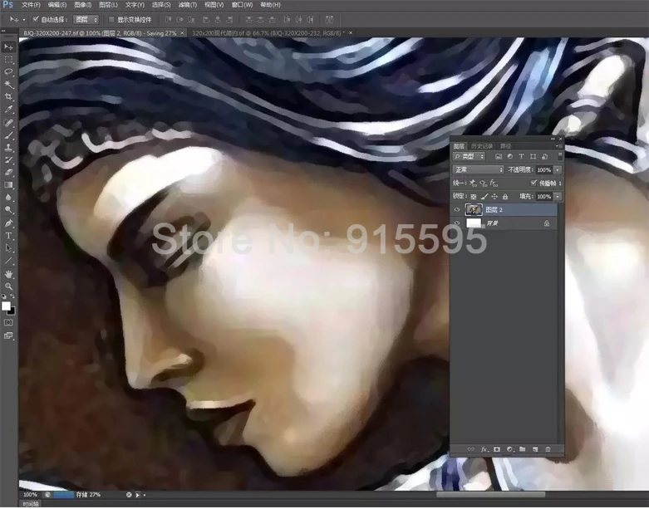Select the Horizontal Type tool
Image resolution: width=649 pixels, height=509 pixels.
pos(8,236)
